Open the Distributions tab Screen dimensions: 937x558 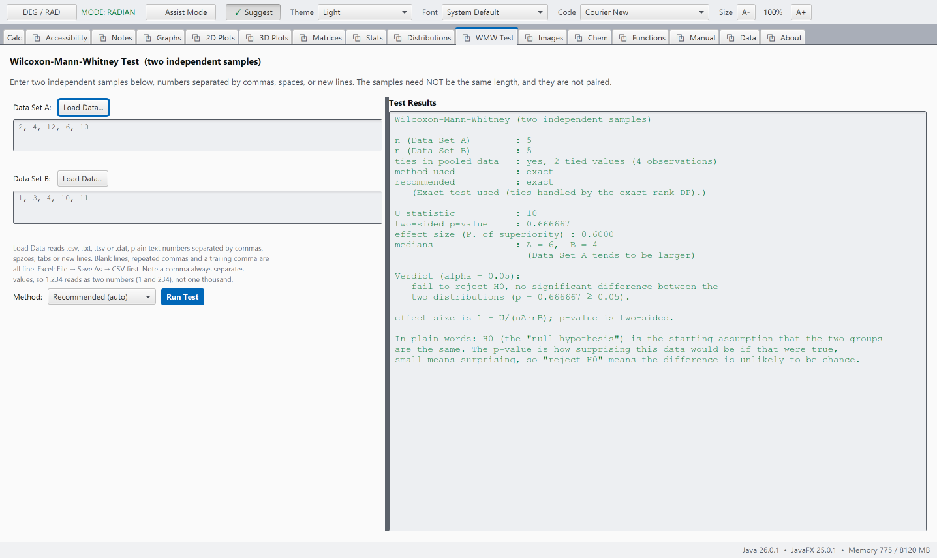[422, 38]
